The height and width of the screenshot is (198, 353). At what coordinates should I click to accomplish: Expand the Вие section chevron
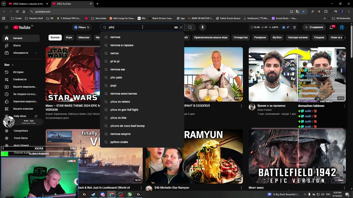(x=12, y=65)
